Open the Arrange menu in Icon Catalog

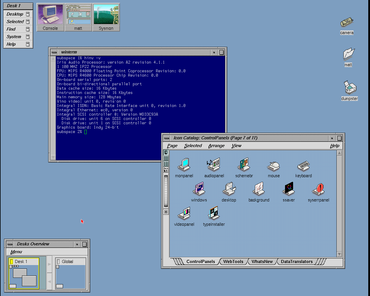click(216, 146)
